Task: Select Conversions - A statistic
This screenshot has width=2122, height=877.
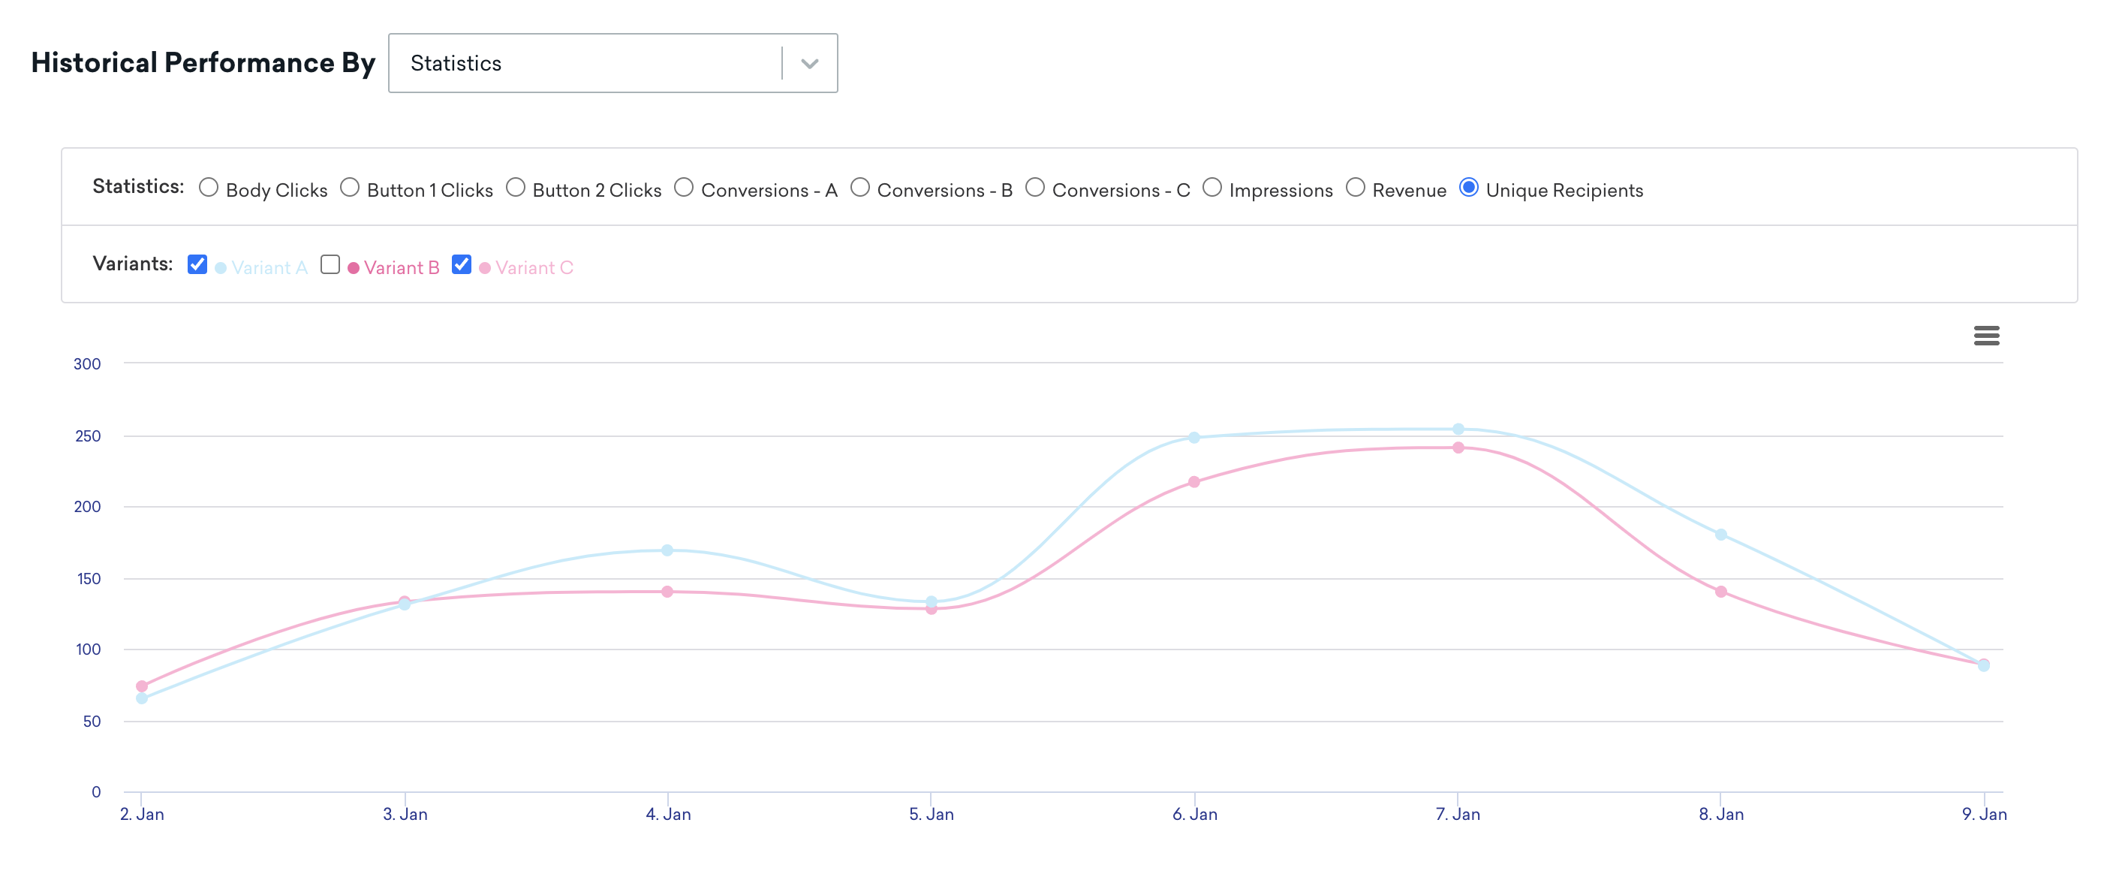Action: coord(683,188)
